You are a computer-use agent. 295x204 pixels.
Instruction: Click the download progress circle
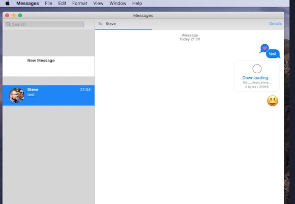point(257,69)
